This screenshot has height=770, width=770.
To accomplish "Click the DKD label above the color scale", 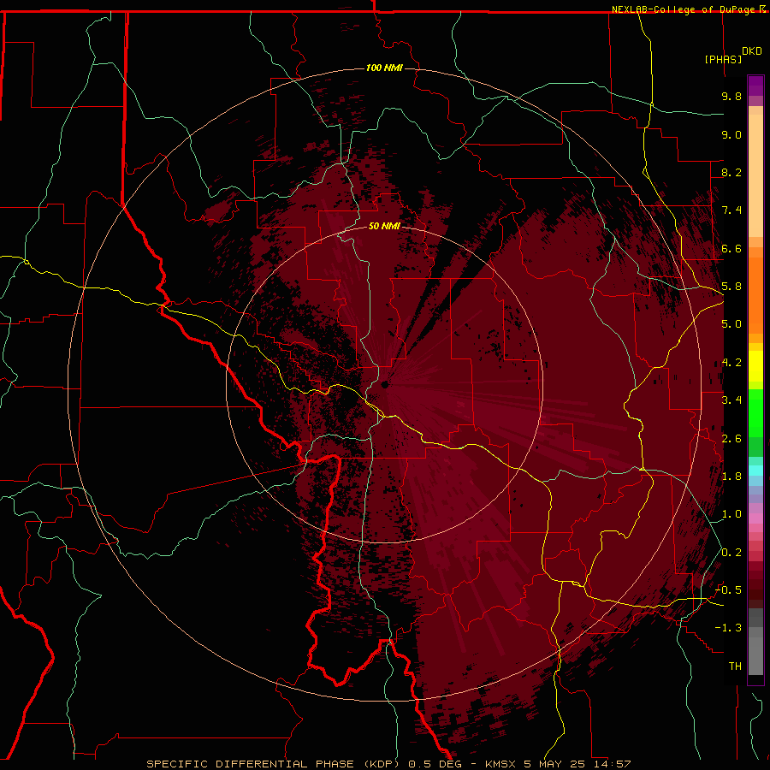I will coord(752,51).
